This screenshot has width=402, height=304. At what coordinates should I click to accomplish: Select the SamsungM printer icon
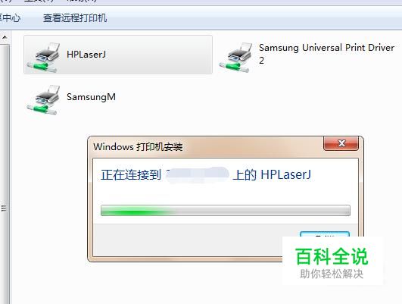tap(44, 100)
